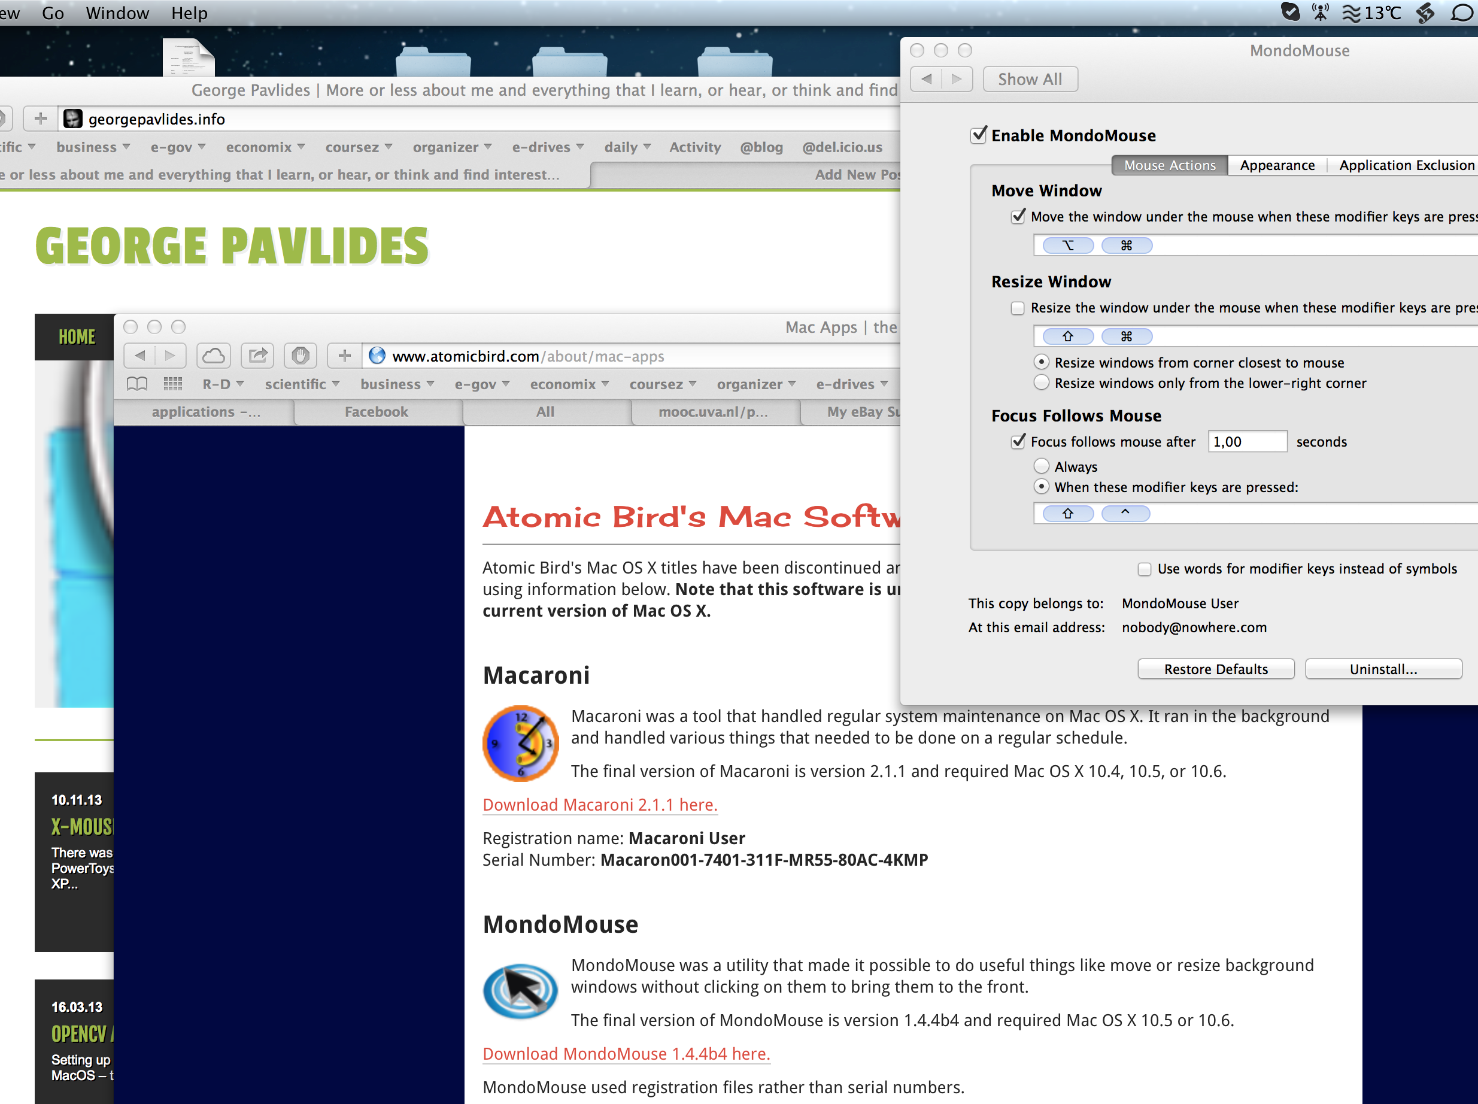Click the atomicbird.com address field
Image resolution: width=1478 pixels, height=1104 pixels.
click(632, 356)
